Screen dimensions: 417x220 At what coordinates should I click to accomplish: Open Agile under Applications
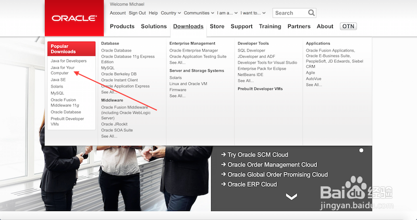point(310,72)
